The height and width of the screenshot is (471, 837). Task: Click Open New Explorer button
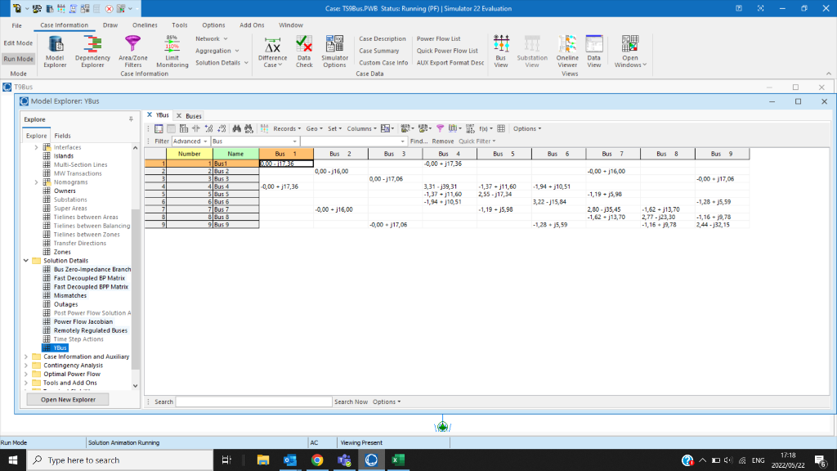[68, 399]
